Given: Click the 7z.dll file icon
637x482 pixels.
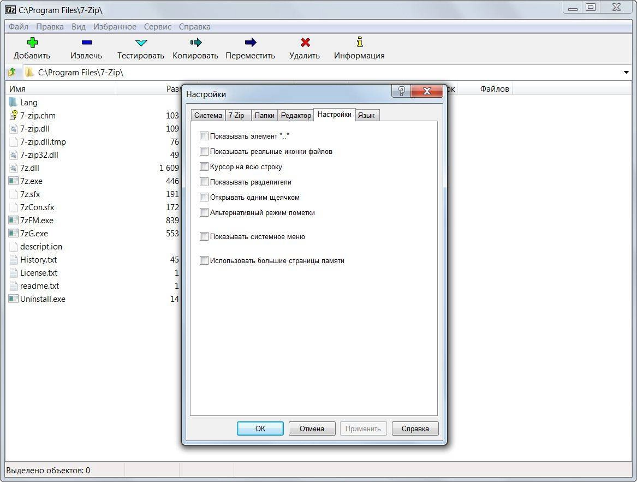Looking at the screenshot, I should pyautogui.click(x=13, y=168).
